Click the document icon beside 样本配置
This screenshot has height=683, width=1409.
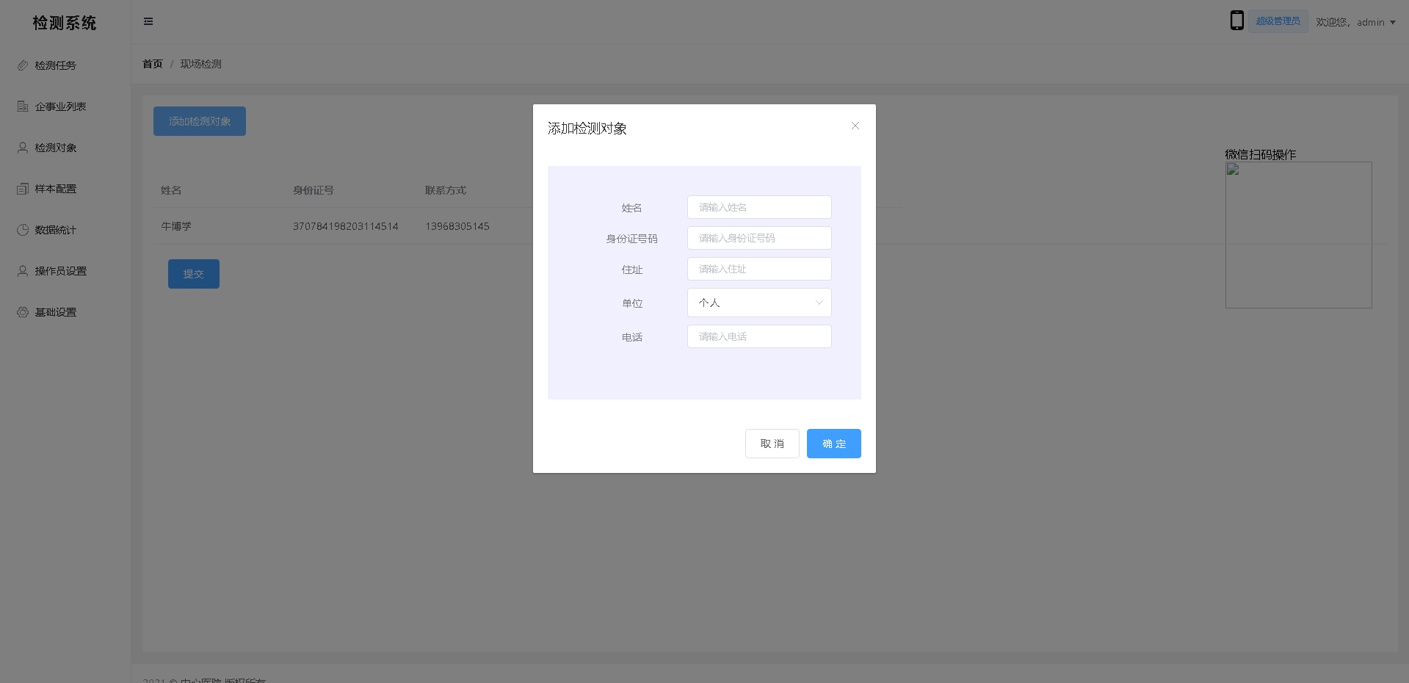pos(23,189)
